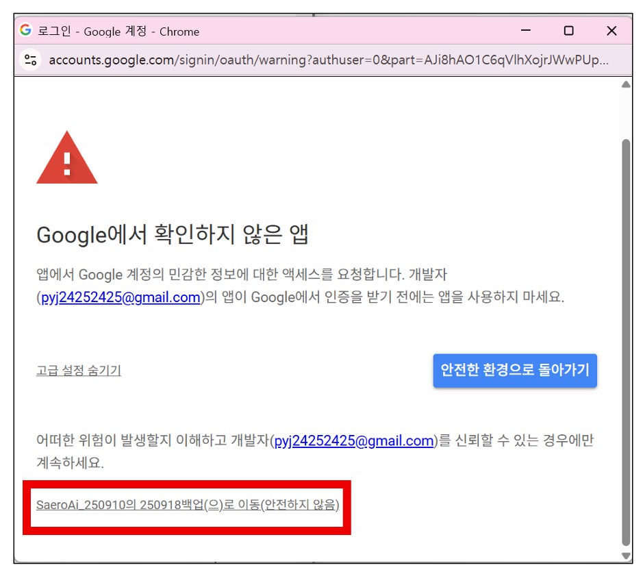The image size is (643, 572).
Task: Minimize the Chrome sign-in window
Action: click(526, 30)
